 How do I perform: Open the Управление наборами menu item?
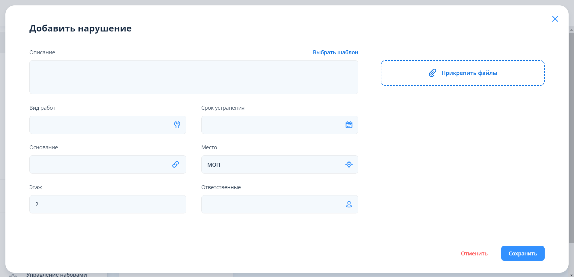point(57,275)
